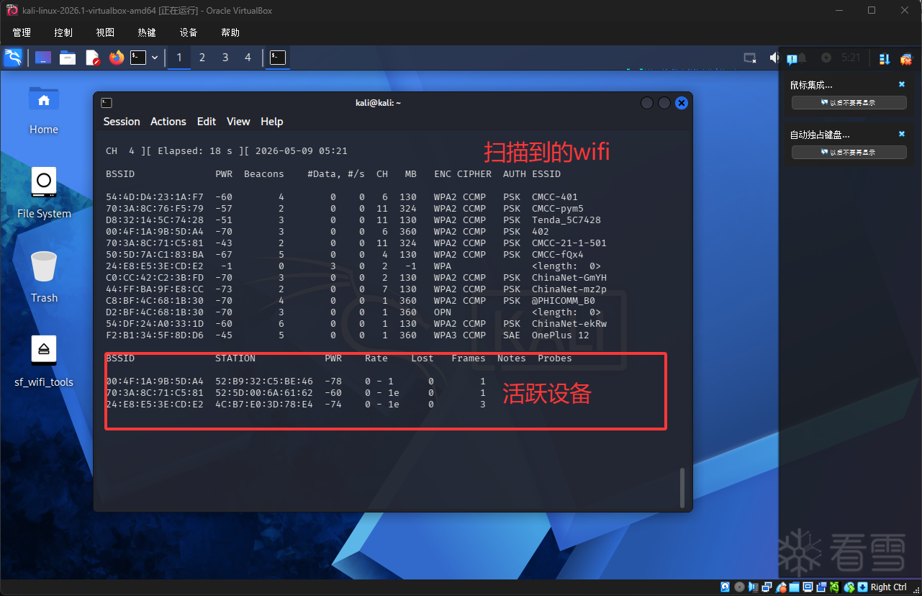Click the volume speaker tray icon
The width and height of the screenshot is (922, 596).
(774, 58)
